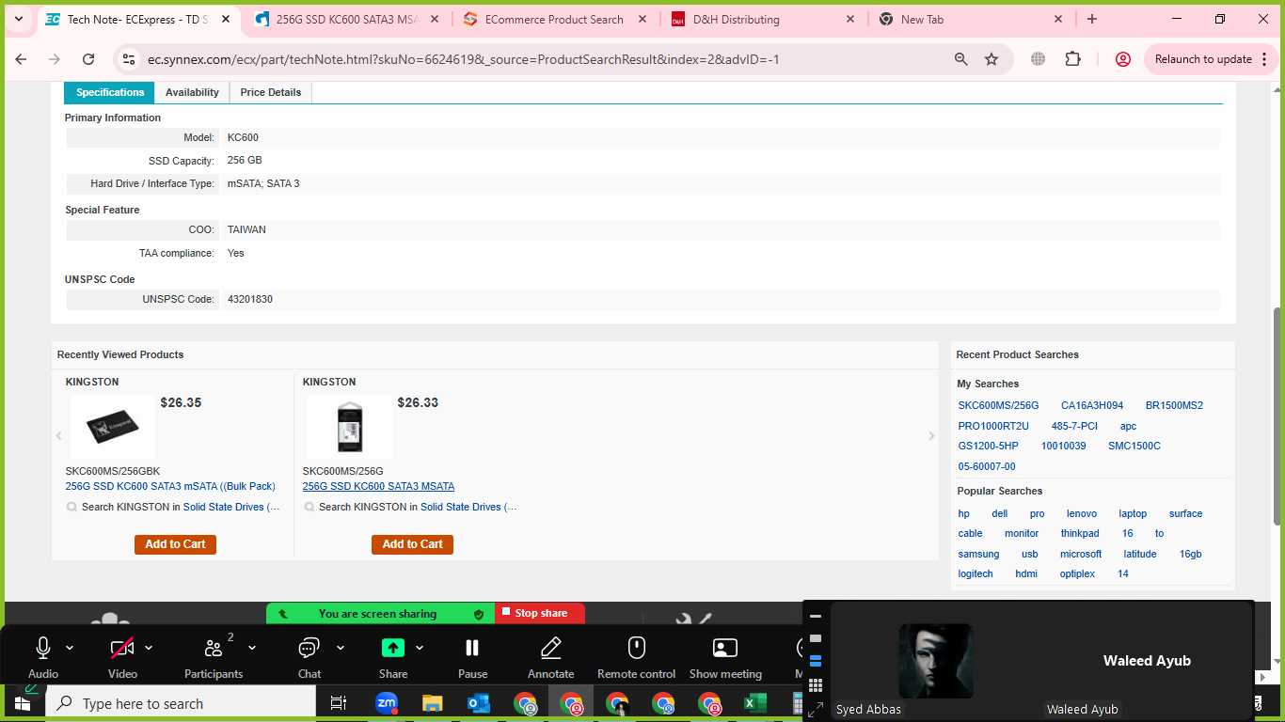Click the Windows taskbar search box
This screenshot has width=1285, height=722.
click(181, 703)
